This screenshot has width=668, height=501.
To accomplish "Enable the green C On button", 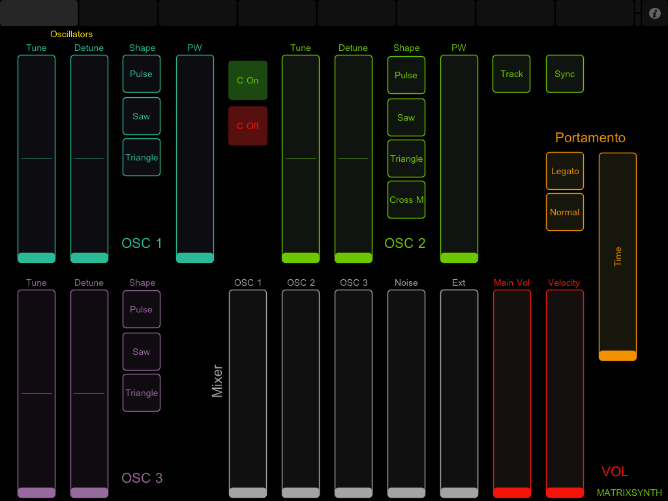I will point(248,80).
